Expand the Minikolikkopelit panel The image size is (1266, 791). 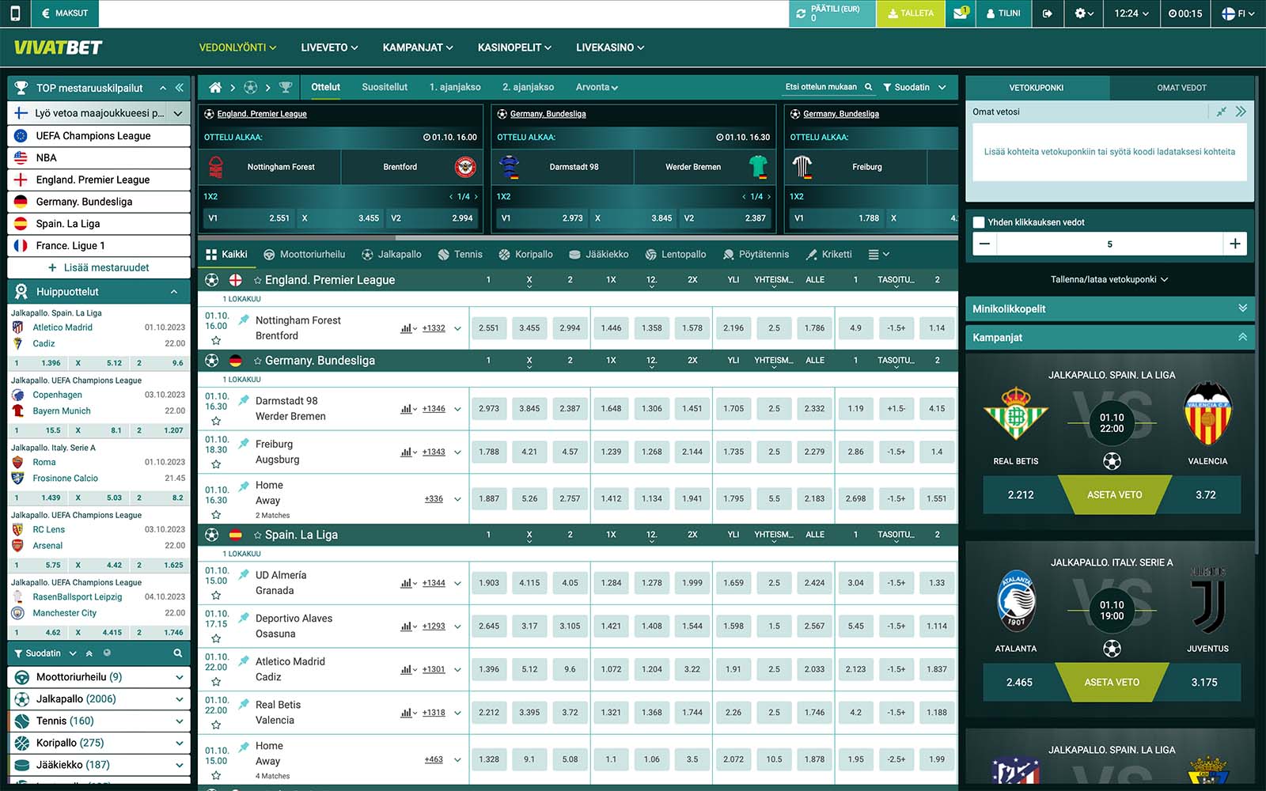[1242, 308]
